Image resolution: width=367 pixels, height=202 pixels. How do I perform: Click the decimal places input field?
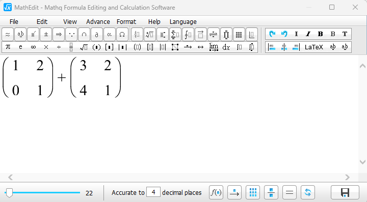153,192
